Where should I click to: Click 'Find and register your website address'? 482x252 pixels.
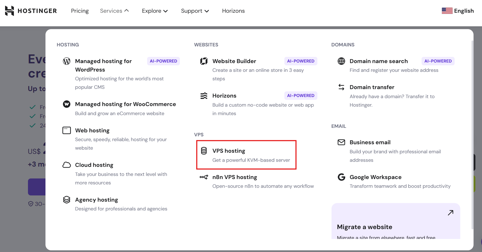tap(394, 70)
